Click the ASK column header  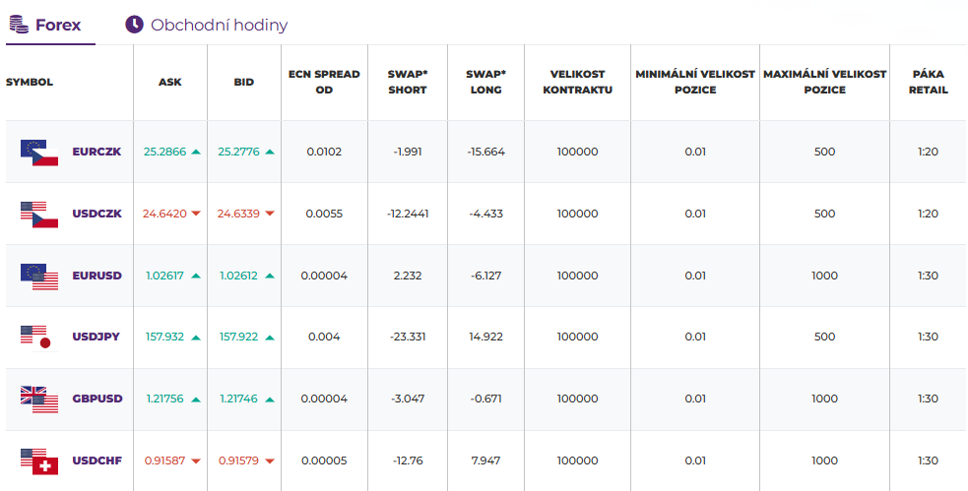click(x=170, y=82)
